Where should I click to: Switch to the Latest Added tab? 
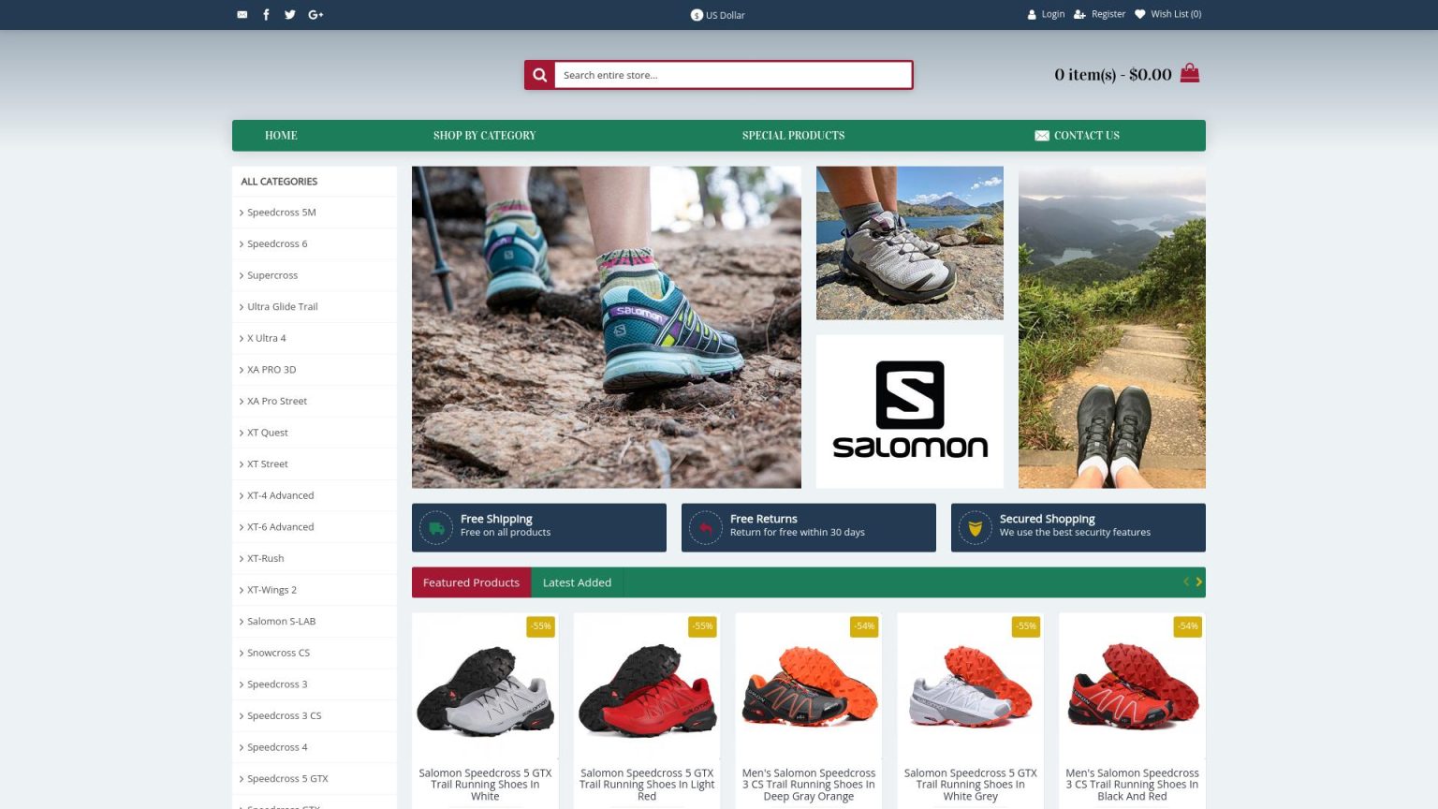[577, 582]
